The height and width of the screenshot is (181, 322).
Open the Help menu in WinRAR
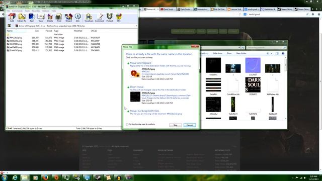click(x=54, y=11)
